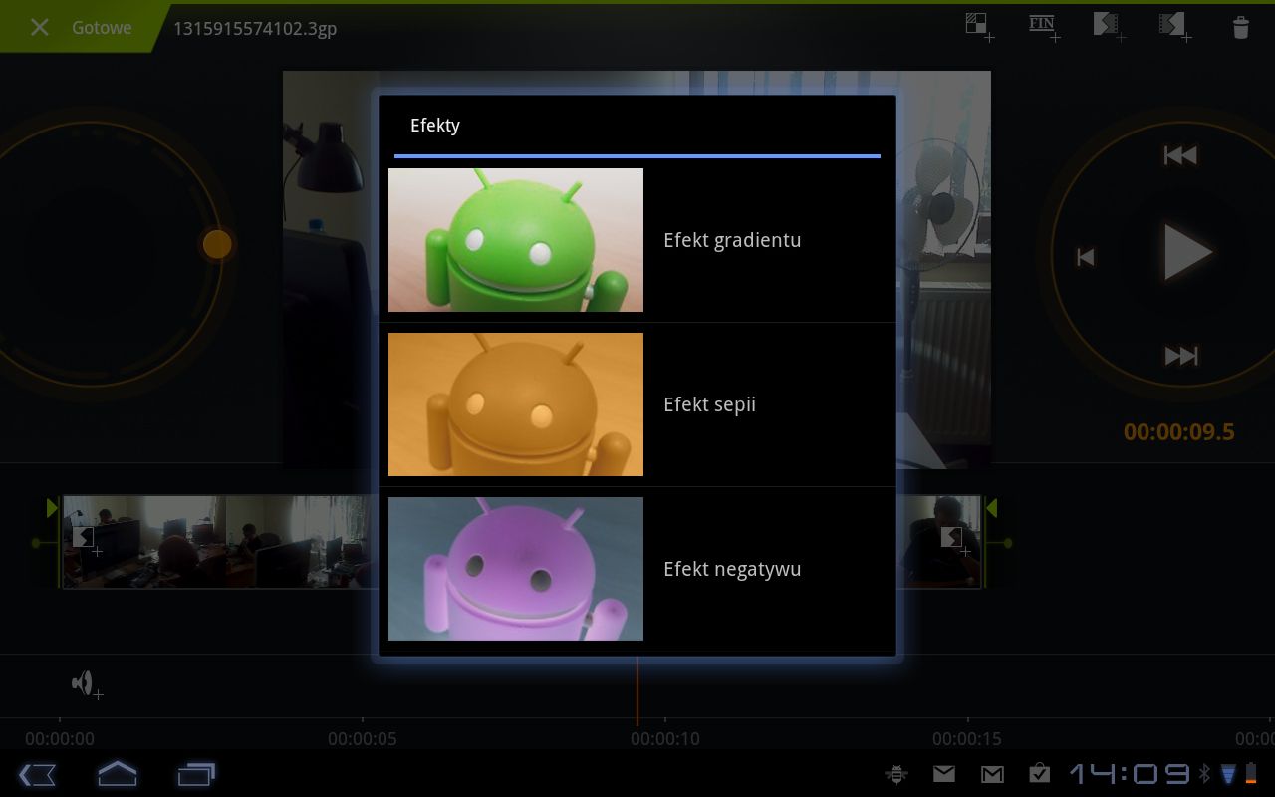Click the transition icon on first clip
Viewport: 1275px width, 797px height.
[x=86, y=539]
